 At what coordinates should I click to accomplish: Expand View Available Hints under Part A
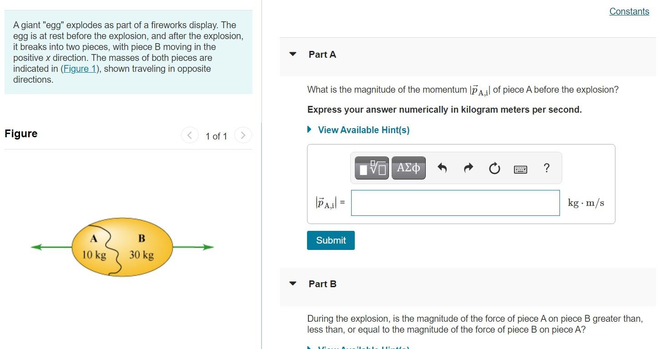364,130
